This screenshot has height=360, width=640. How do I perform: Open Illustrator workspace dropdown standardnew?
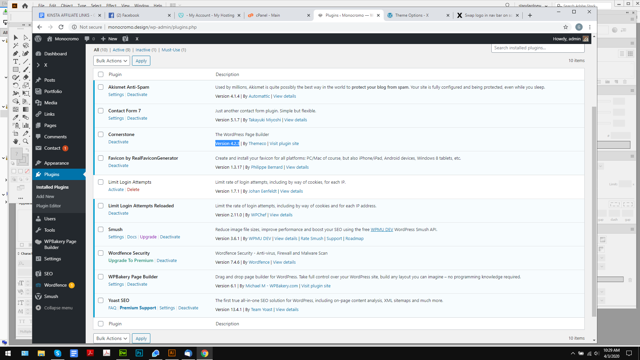point(533,5)
